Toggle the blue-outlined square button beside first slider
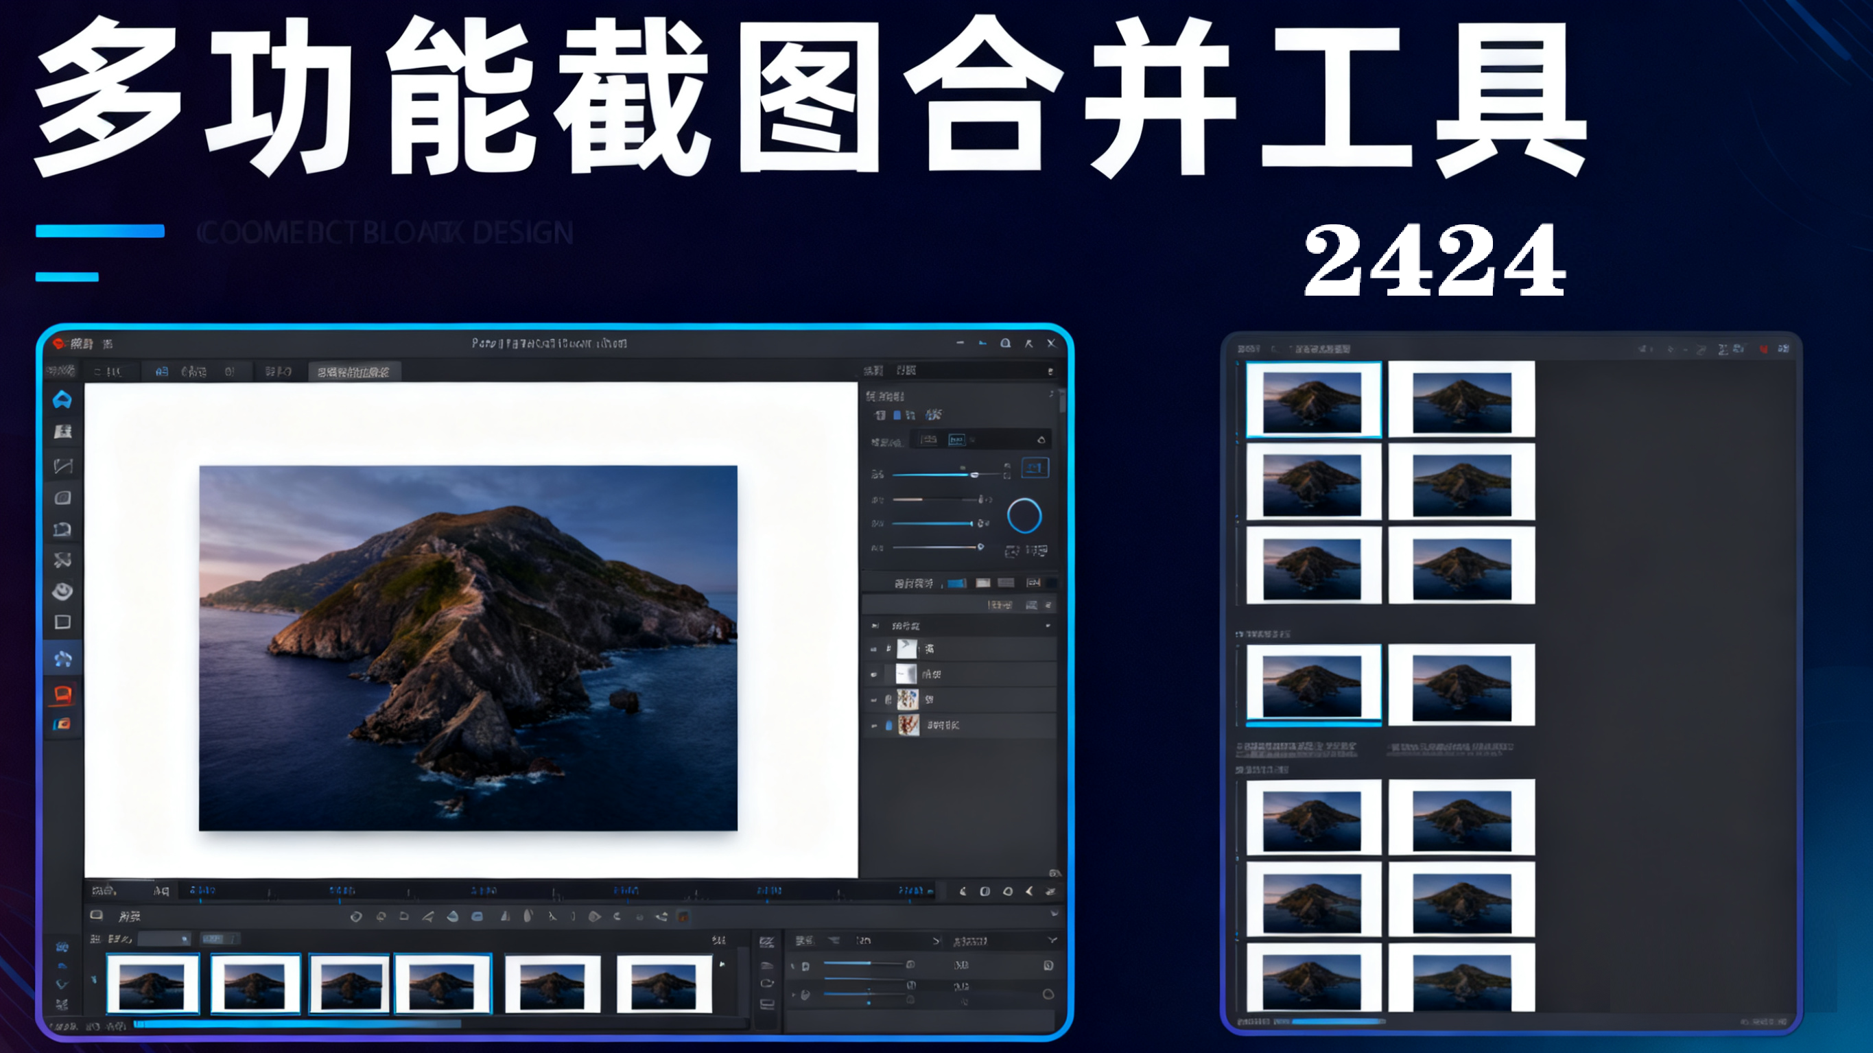The image size is (1873, 1053). (x=1035, y=468)
